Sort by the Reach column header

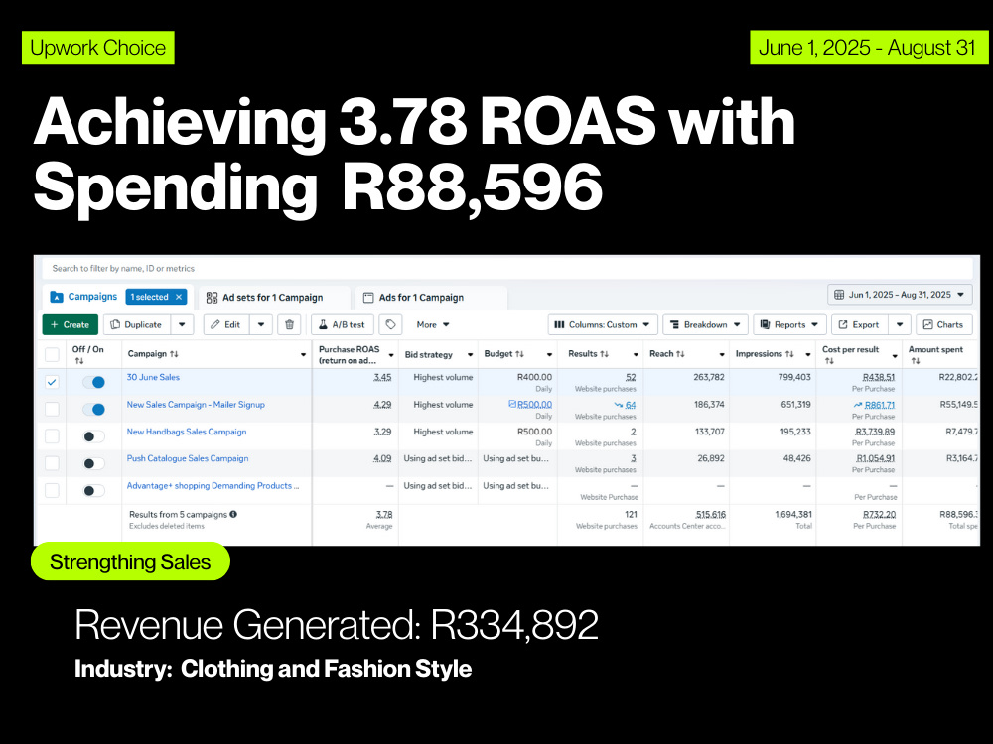(667, 354)
